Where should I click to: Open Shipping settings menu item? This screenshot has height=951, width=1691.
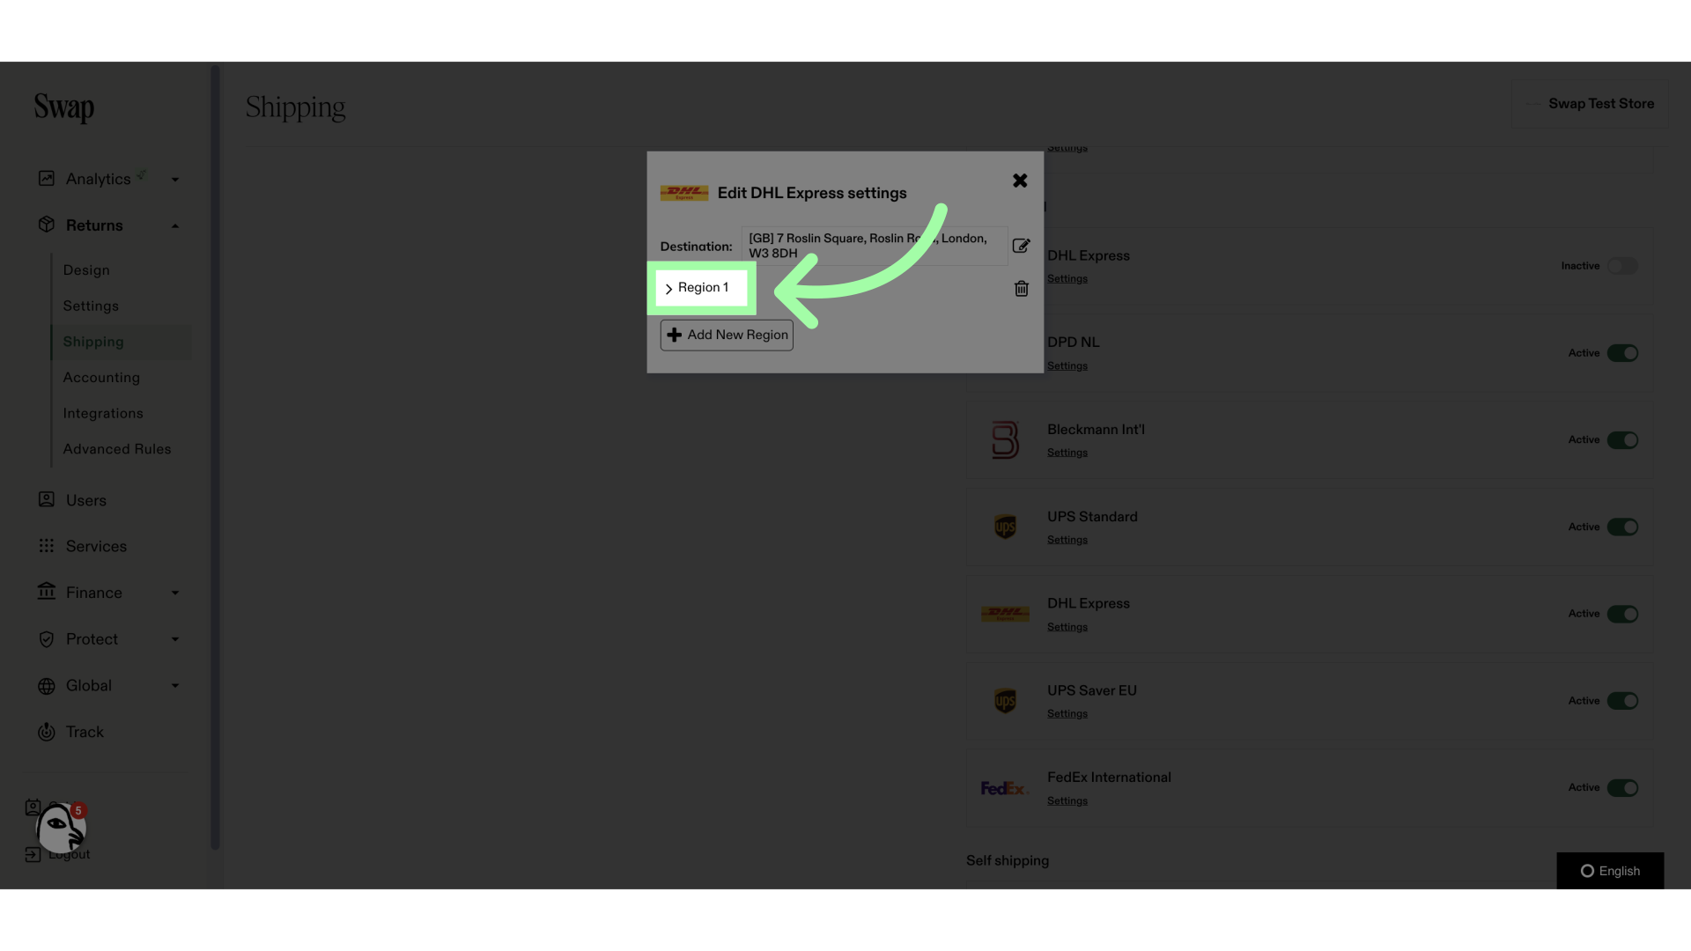coord(92,340)
